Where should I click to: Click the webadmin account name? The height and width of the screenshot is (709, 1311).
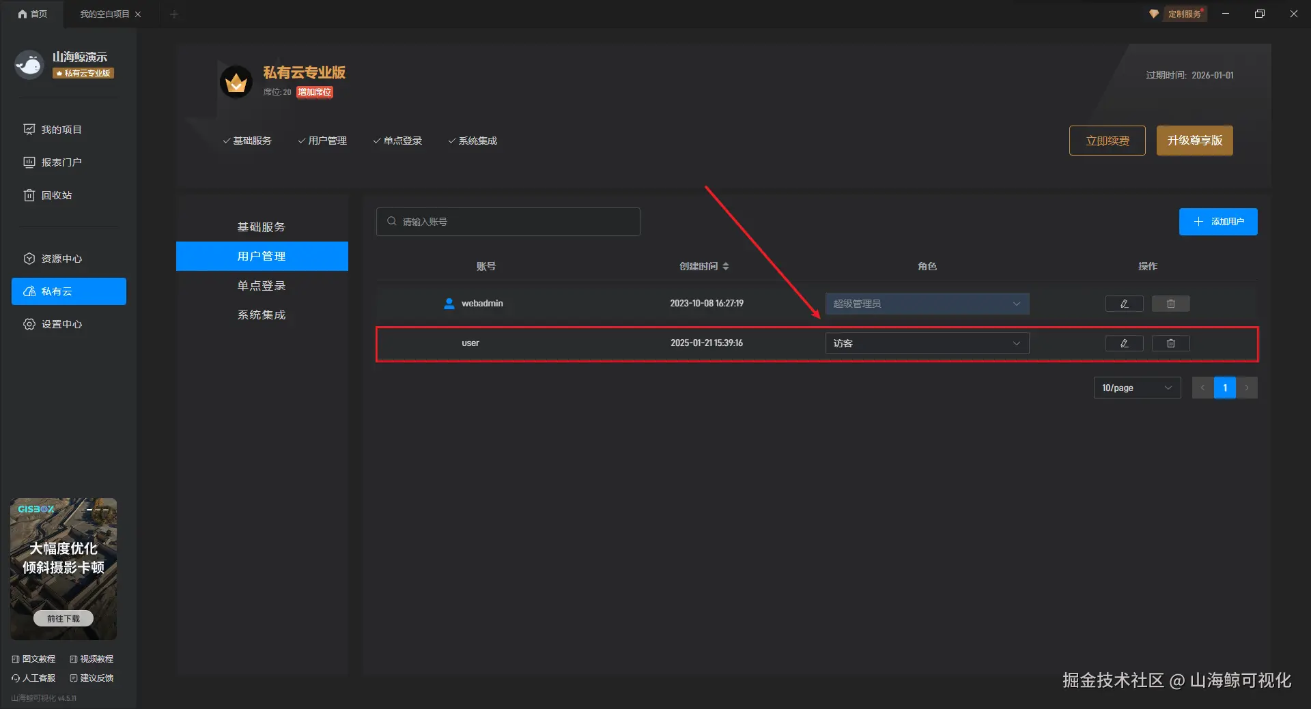(482, 304)
